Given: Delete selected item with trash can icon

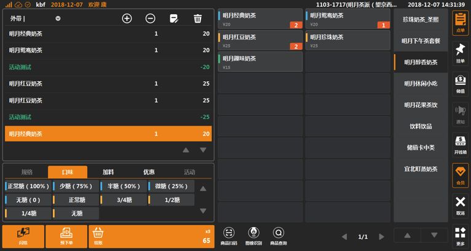Looking at the screenshot, I should (197, 18).
